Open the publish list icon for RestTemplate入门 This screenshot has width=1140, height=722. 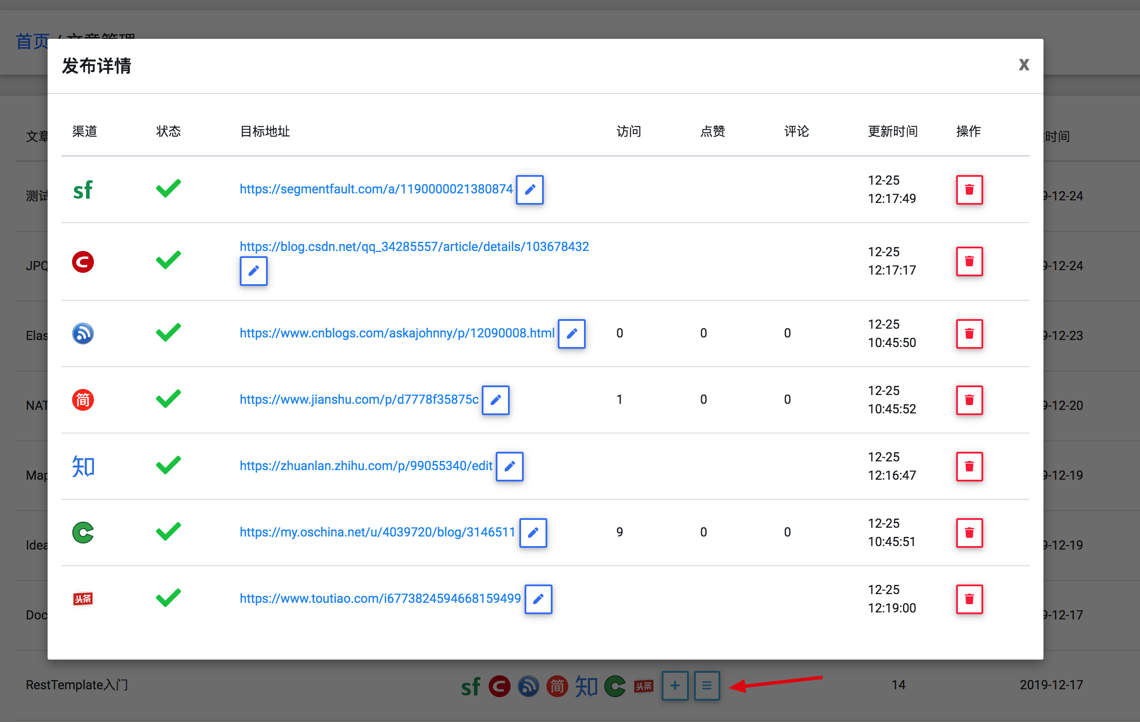(706, 686)
